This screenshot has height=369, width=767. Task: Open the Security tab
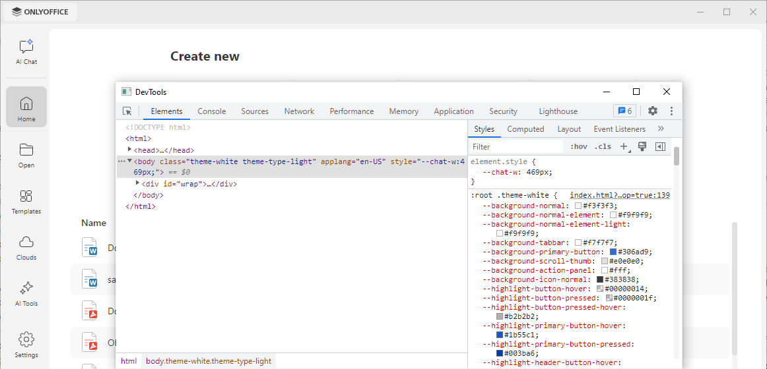[x=504, y=111]
